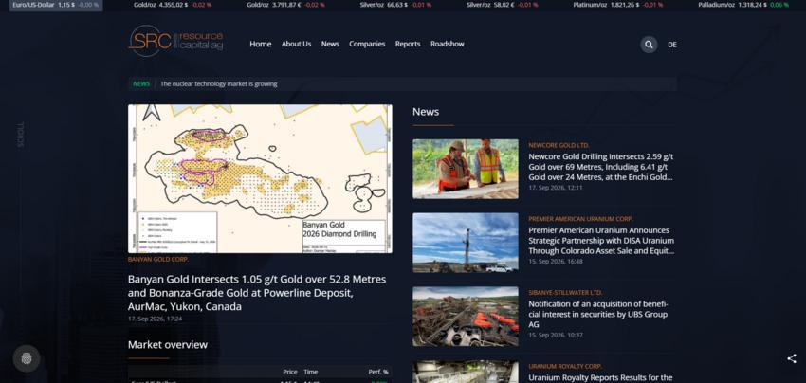Click the 17. Sep 2026, 17:24 timestamp
Image resolution: width=806 pixels, height=383 pixels.
155,319
